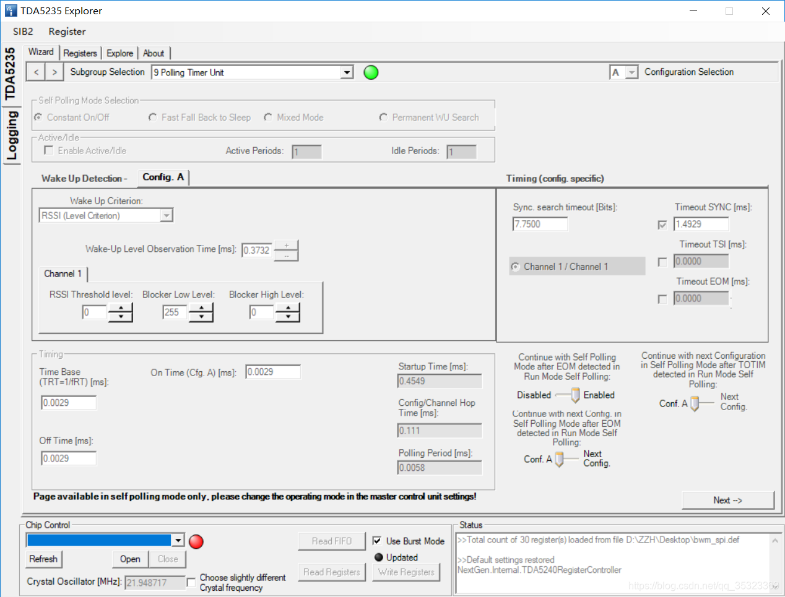Viewport: 785px width, 597px height.
Task: Click Time Base input field
Action: tap(69, 403)
